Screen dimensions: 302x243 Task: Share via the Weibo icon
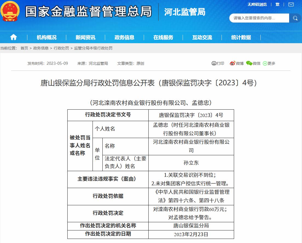232,63
